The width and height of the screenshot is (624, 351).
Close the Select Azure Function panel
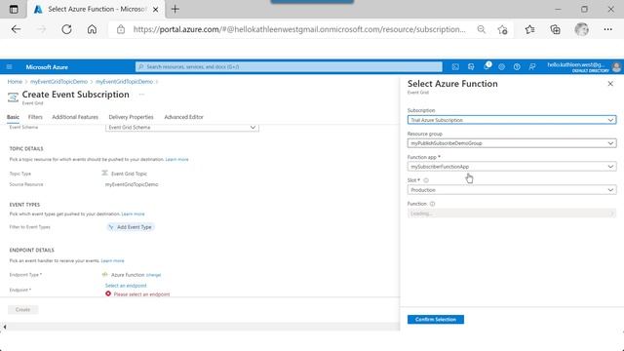(x=610, y=84)
